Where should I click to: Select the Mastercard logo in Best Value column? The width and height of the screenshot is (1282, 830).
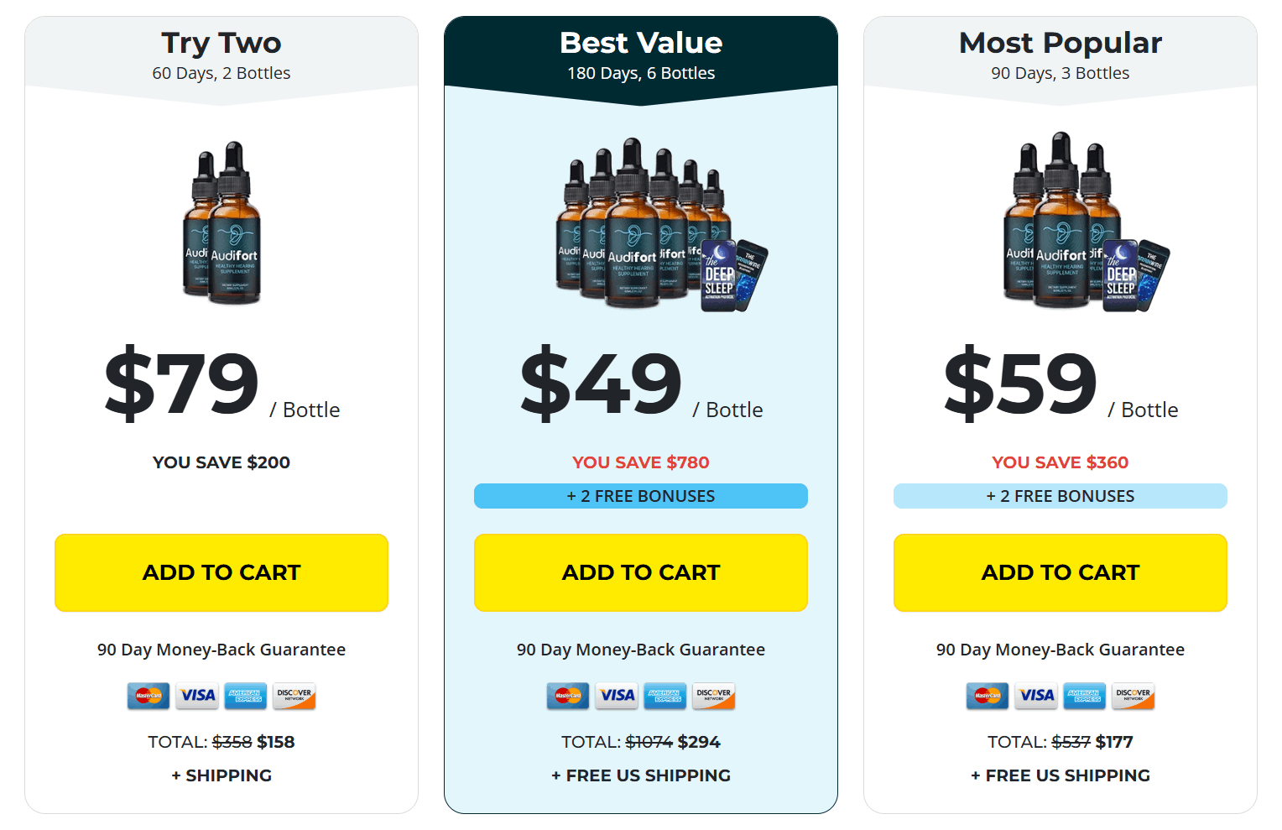click(x=567, y=696)
